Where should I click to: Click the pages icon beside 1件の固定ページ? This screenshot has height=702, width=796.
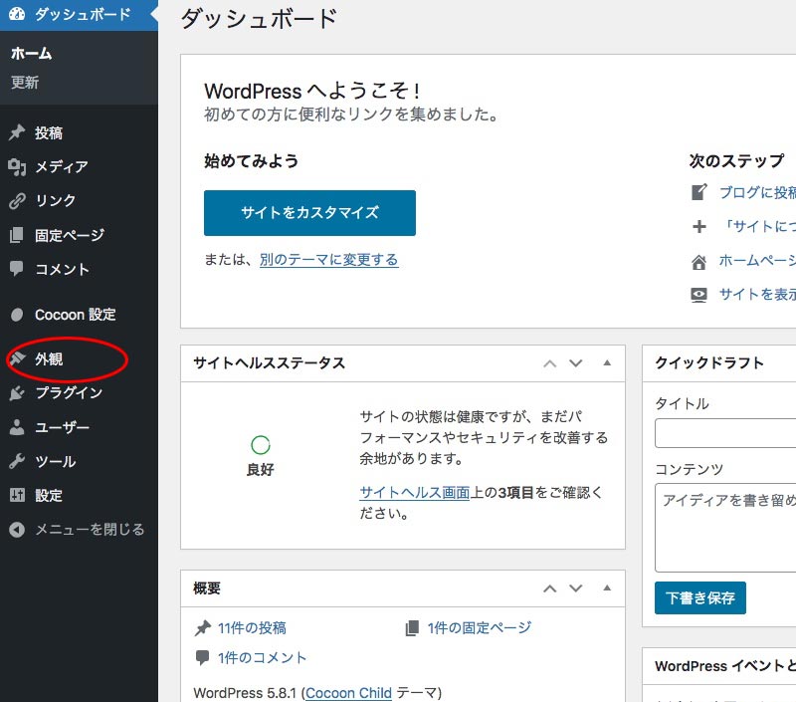coord(412,628)
